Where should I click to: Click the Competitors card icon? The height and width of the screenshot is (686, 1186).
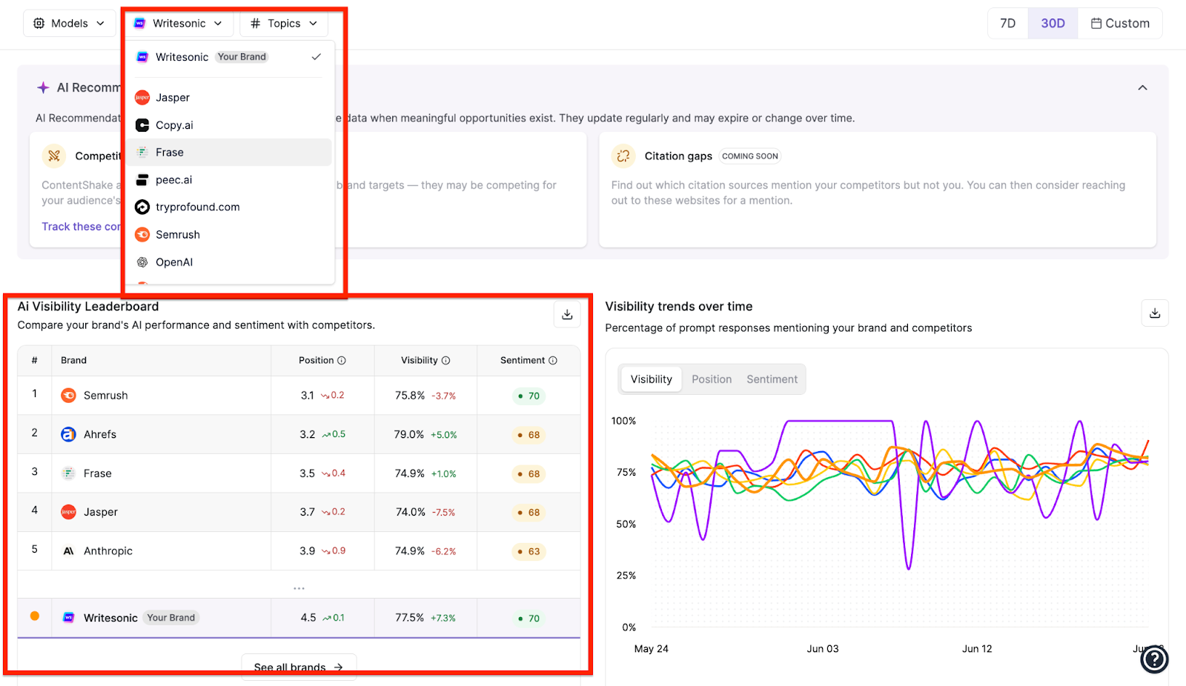[x=54, y=156]
